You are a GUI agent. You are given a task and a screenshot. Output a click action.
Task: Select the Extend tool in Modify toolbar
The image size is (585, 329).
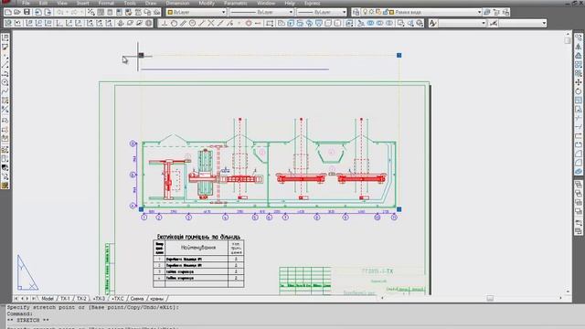[x=579, y=127]
